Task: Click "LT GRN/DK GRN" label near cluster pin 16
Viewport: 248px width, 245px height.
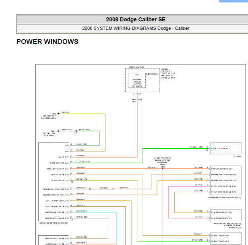Action: click(x=196, y=147)
